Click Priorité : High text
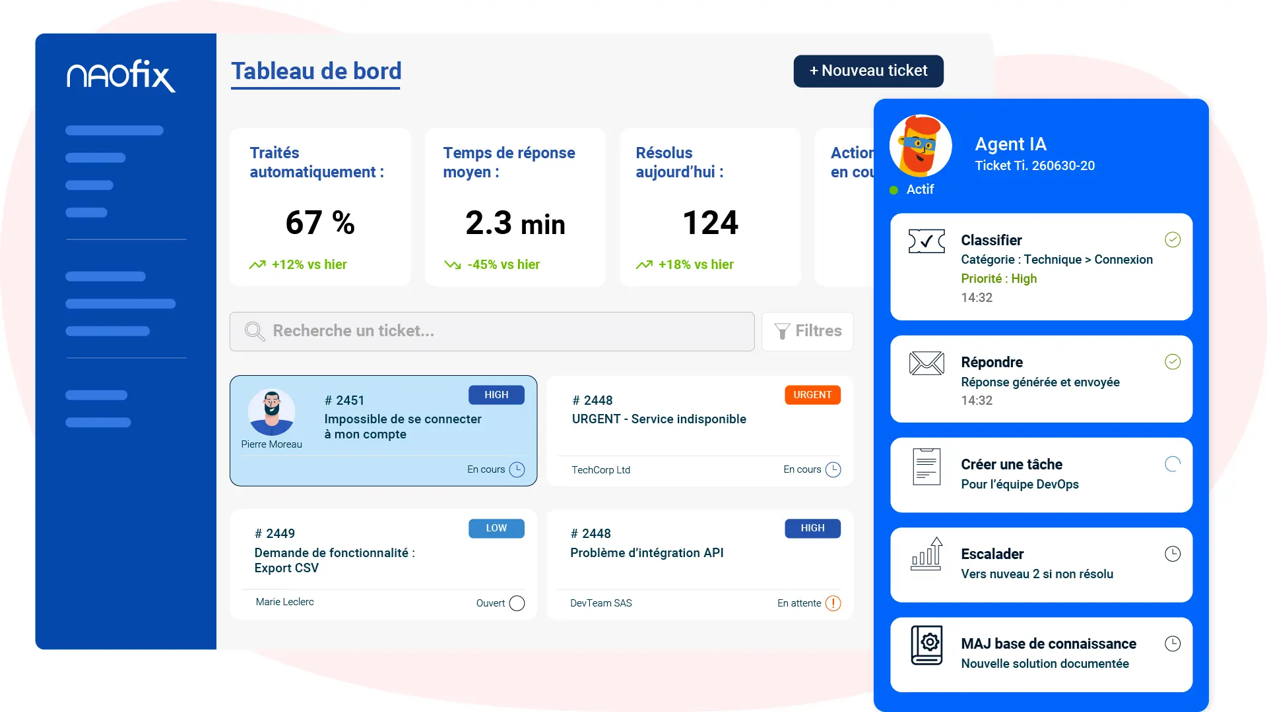1267x712 pixels. point(998,279)
